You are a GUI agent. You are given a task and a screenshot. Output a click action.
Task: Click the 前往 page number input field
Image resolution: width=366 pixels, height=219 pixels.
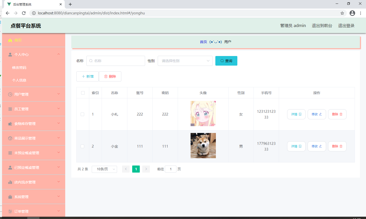tap(171, 169)
